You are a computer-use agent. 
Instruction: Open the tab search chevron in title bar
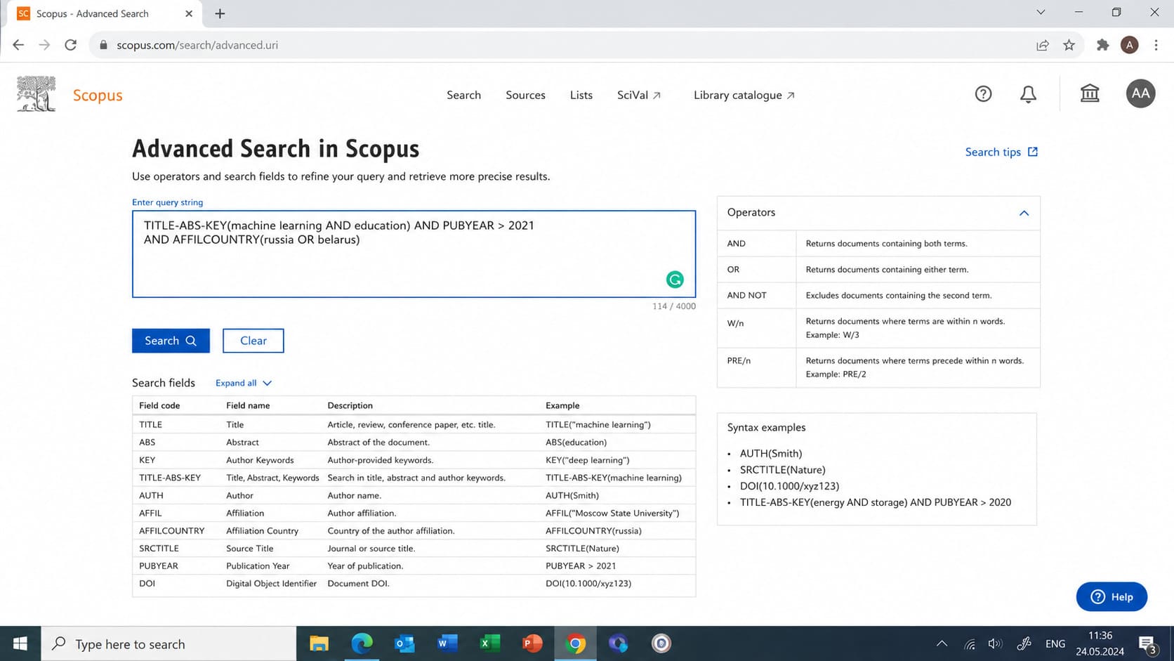(1041, 12)
